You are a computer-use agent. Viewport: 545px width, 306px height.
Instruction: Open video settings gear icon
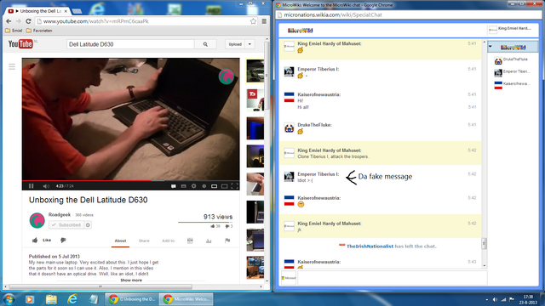[193, 186]
